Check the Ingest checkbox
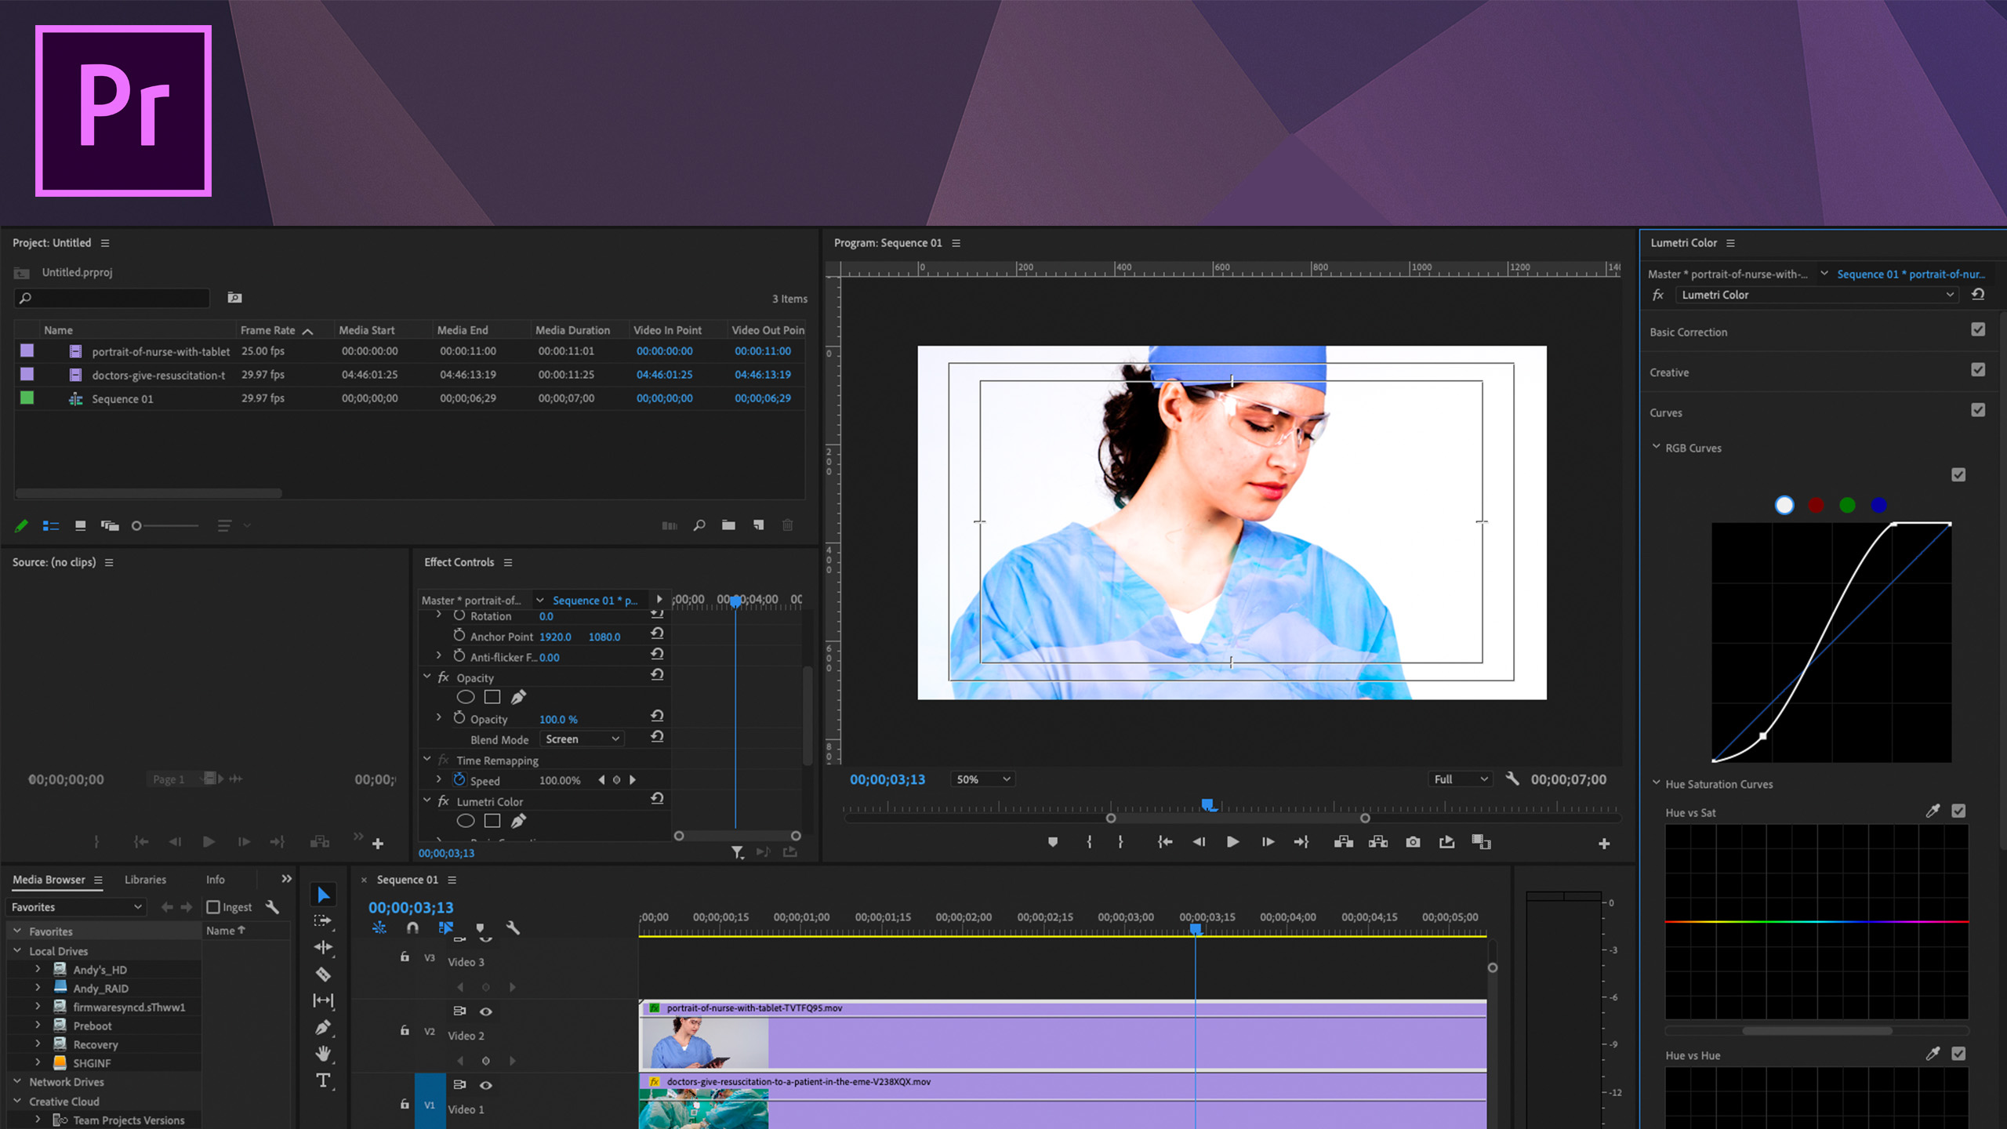The image size is (2007, 1129). (x=213, y=907)
